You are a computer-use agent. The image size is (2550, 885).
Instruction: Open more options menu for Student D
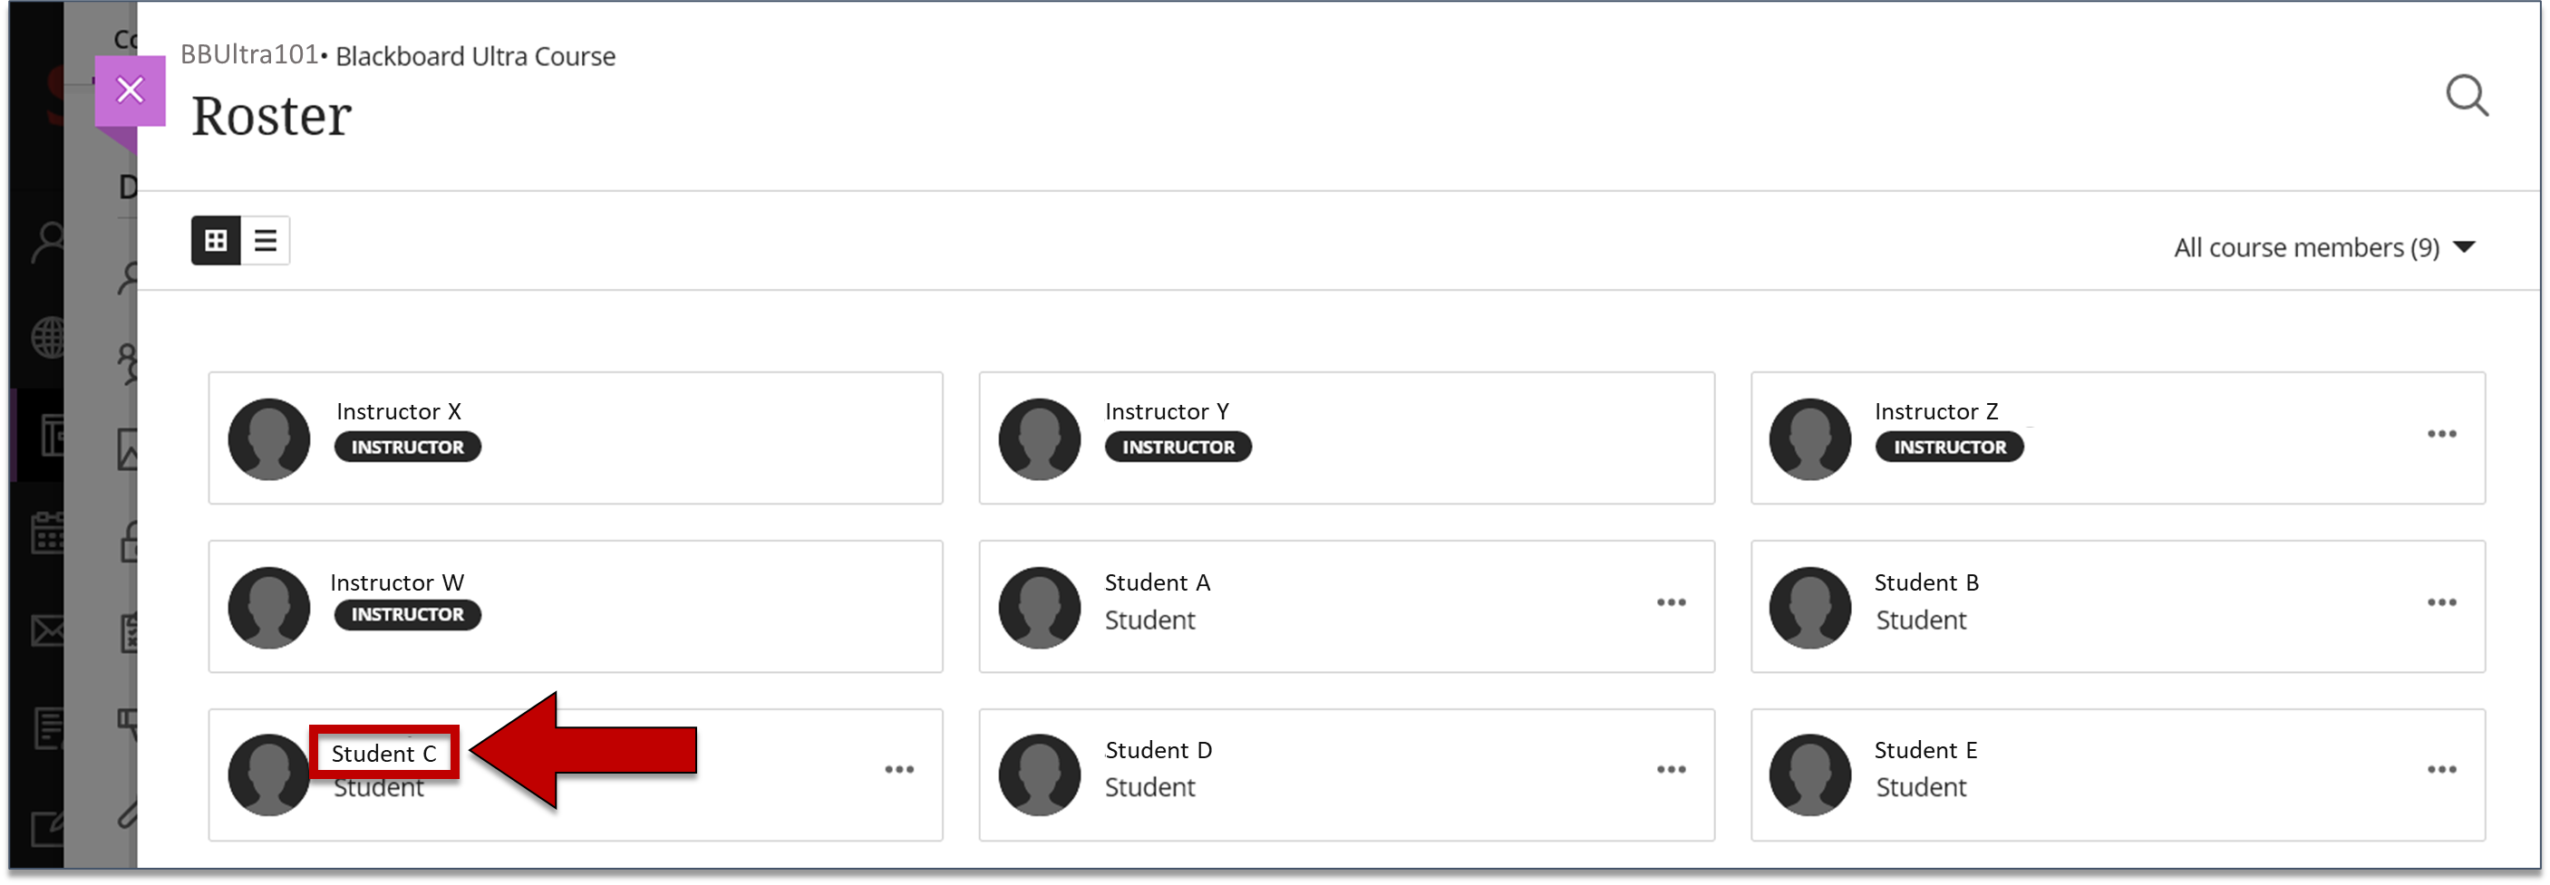1671,769
